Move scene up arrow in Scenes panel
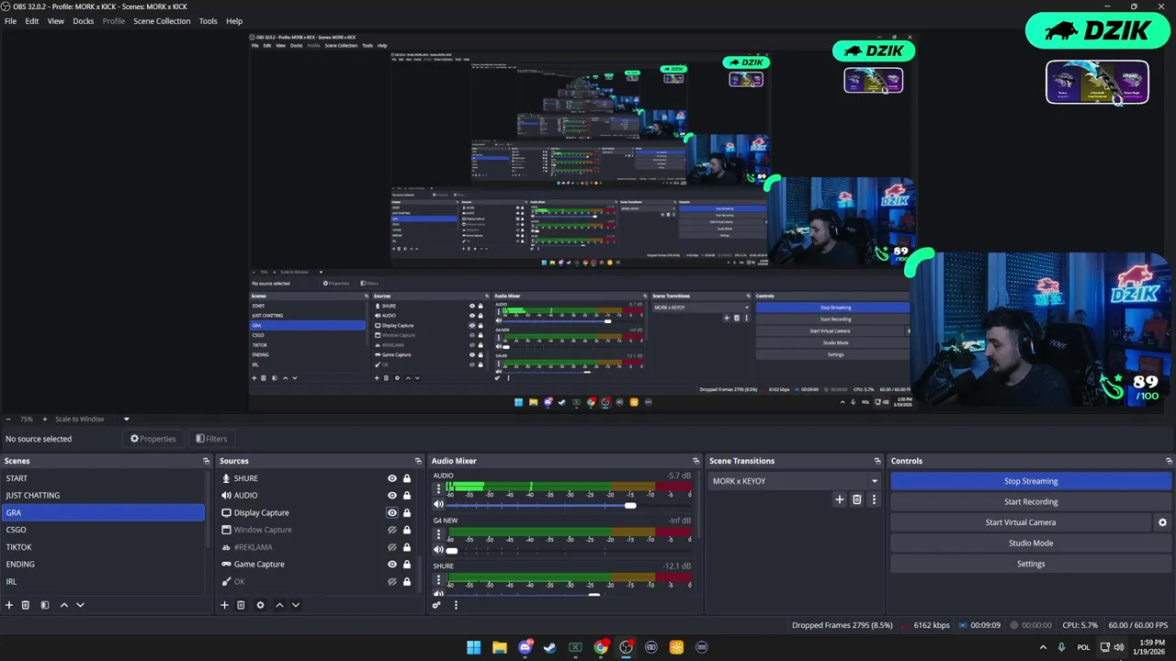Image resolution: width=1176 pixels, height=661 pixels. 63,605
